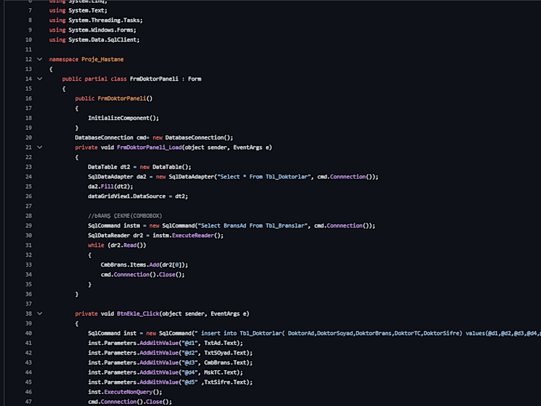541x406 pixels.
Task: Collapse the BtnEkle_Click method chevron
Action: point(40,313)
